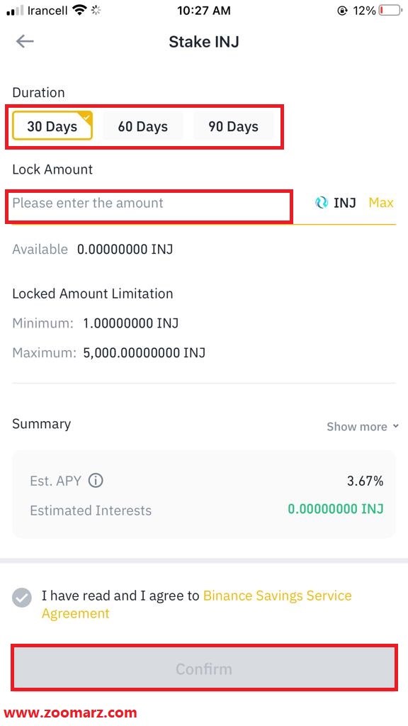Tap the back arrow icon
The height and width of the screenshot is (726, 408).
(x=25, y=41)
